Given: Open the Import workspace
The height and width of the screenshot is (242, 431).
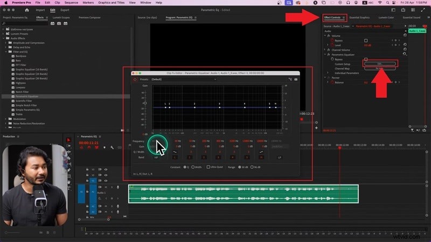Looking at the screenshot, I should [40, 10].
